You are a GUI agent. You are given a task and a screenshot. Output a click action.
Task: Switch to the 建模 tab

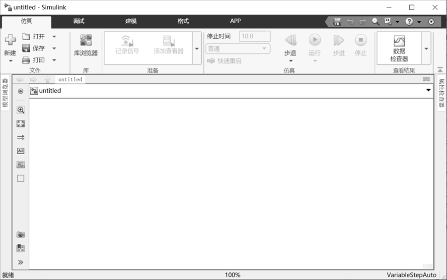pos(131,21)
